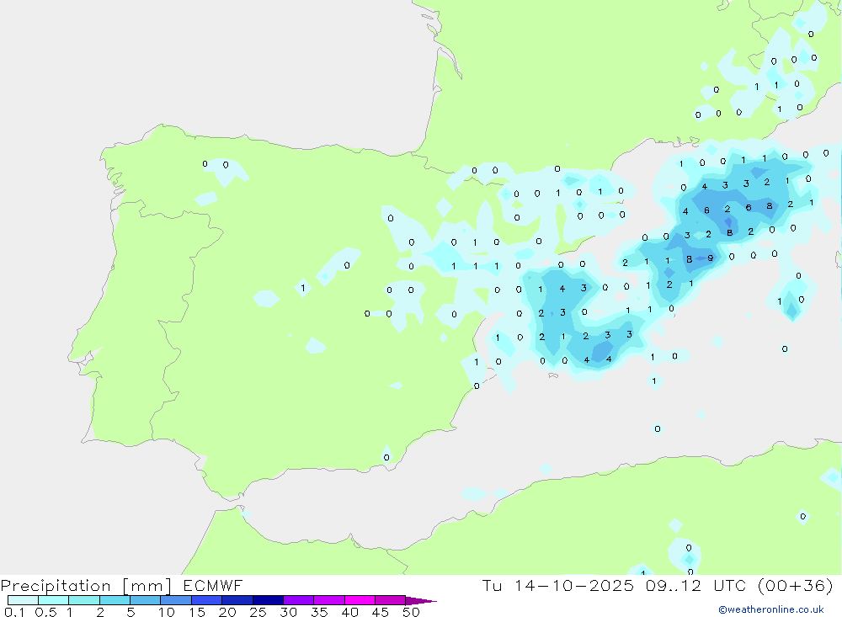Select the 5–10 mm light blue legend swatch

point(146,600)
